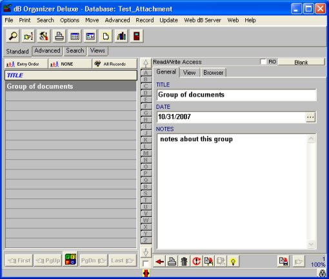Toggle the RO read-only checkbox
The image size is (329, 279).
(263, 62)
